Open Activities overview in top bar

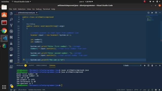coord(5,2)
